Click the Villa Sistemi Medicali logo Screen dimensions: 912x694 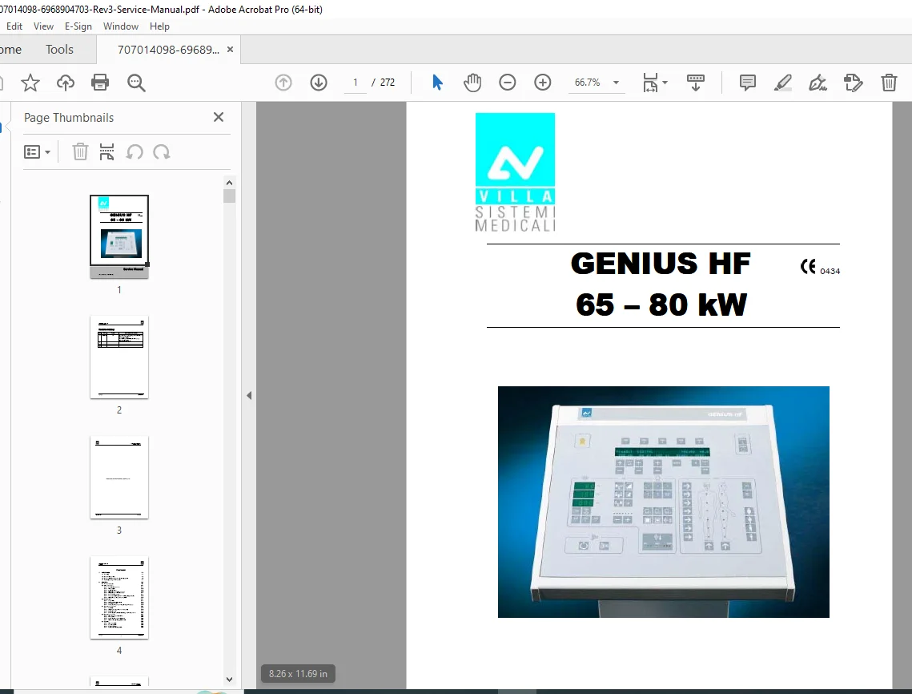(516, 172)
